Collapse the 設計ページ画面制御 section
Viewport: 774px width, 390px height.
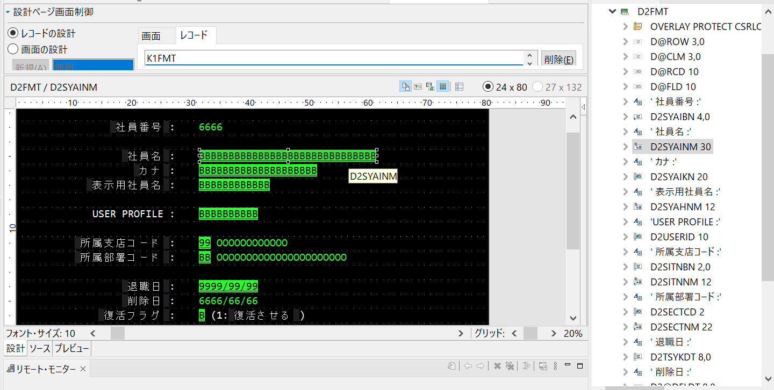coord(8,12)
